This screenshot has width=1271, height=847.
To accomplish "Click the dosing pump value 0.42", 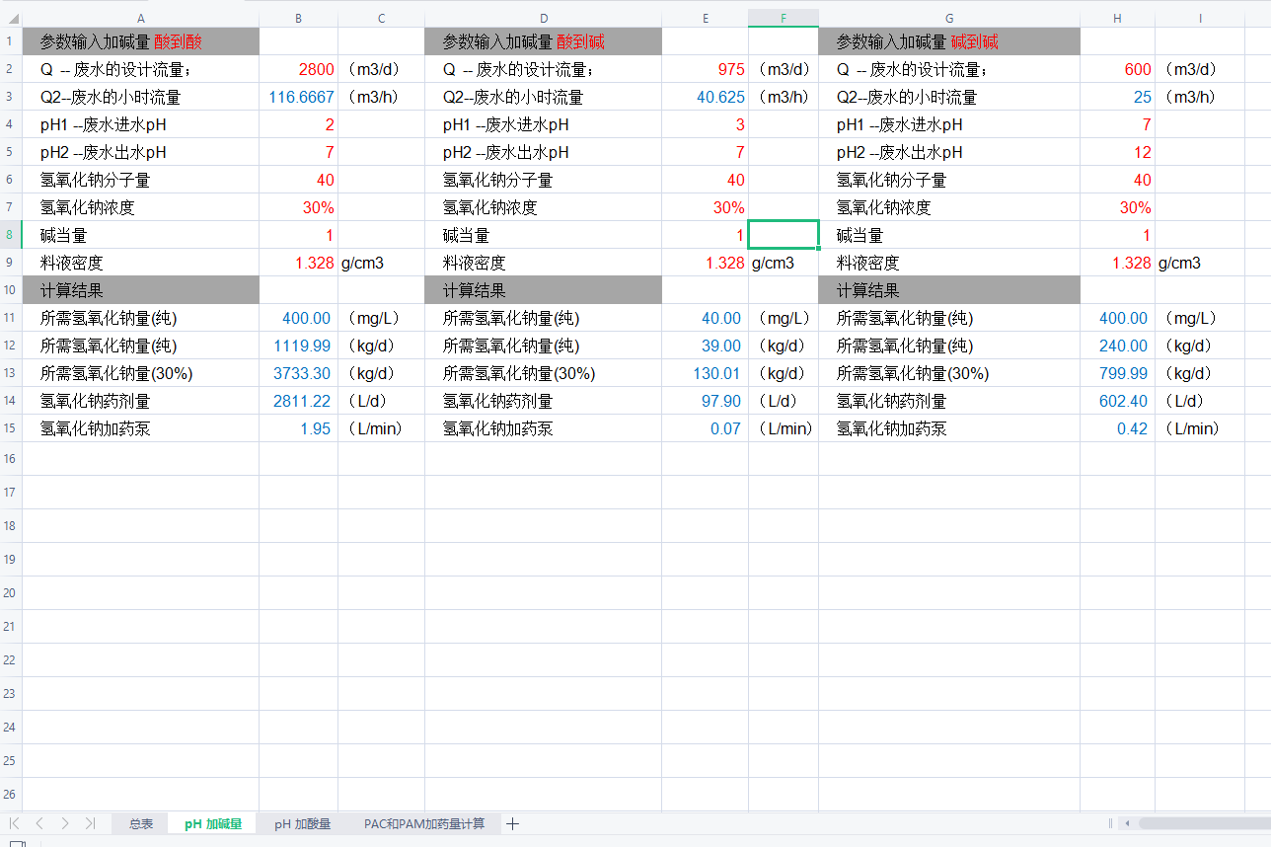I will [x=1117, y=428].
